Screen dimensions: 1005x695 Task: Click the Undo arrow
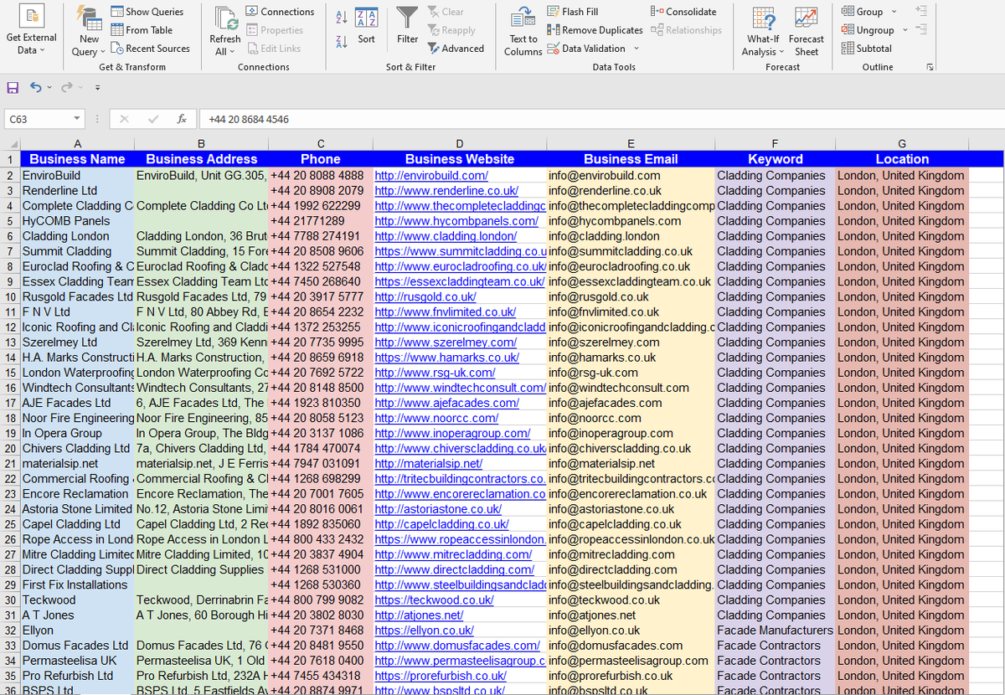(x=36, y=87)
